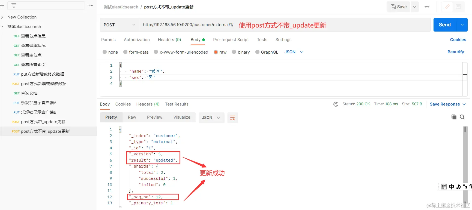The height and width of the screenshot is (210, 472).
Task: Click the Beautify link
Action: point(456,52)
